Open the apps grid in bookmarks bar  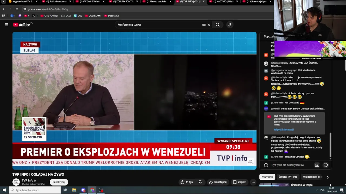point(4,16)
